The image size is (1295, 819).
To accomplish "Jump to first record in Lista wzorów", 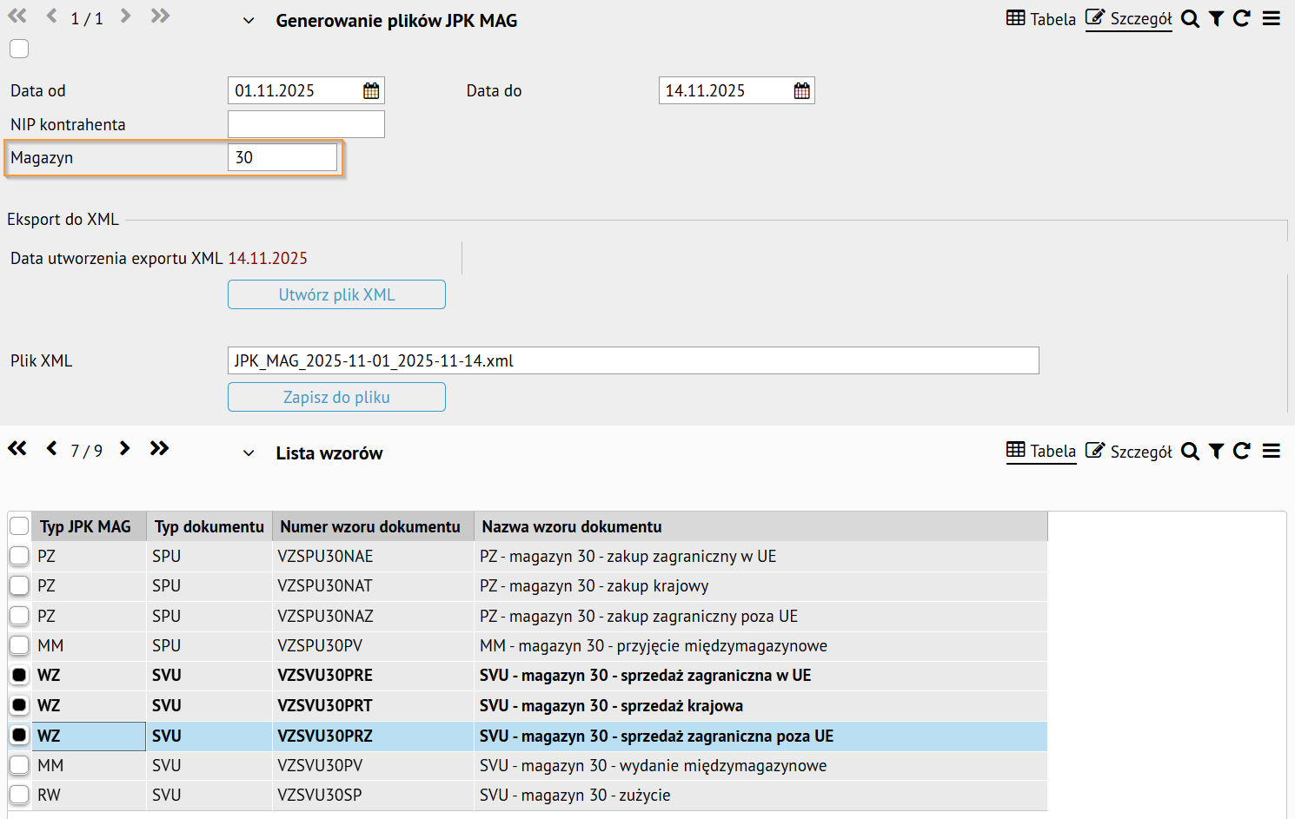I will pos(17,449).
